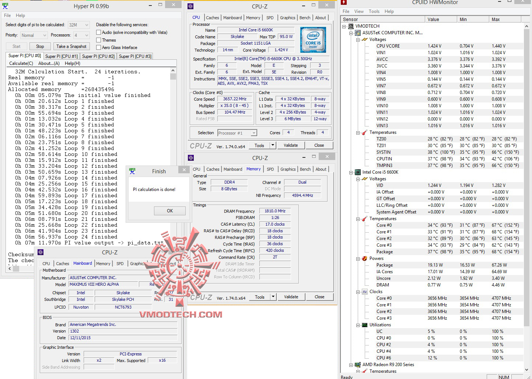Collapse the VMODTECH root node

tap(344, 26)
